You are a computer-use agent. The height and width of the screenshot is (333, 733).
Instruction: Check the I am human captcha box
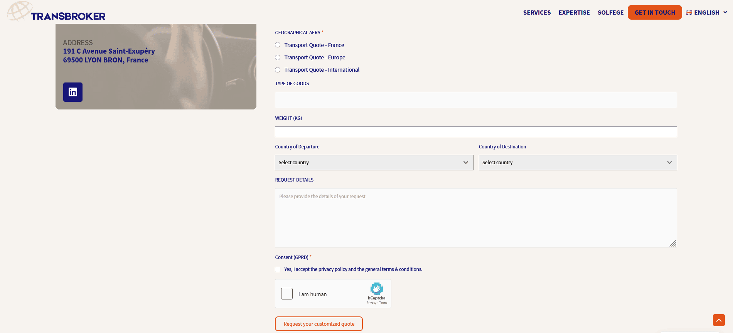point(287,294)
